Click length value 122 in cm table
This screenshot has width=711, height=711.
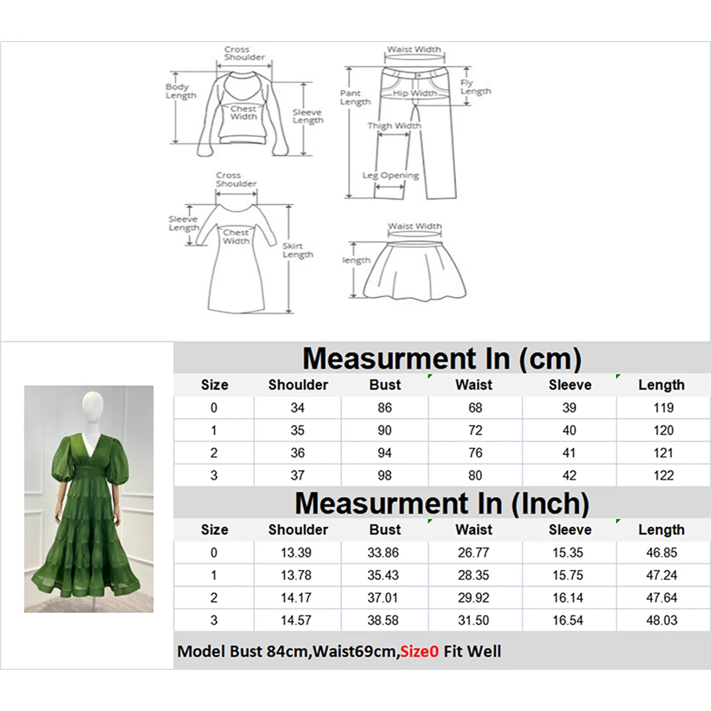[x=663, y=475]
